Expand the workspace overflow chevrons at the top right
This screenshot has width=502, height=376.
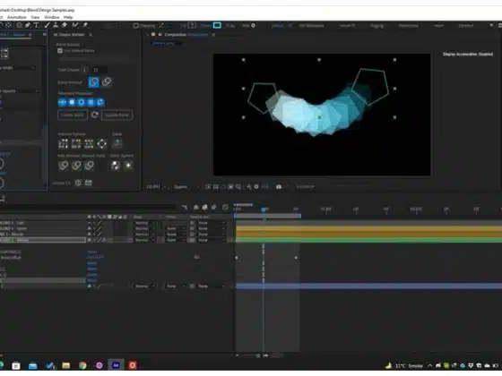491,25
